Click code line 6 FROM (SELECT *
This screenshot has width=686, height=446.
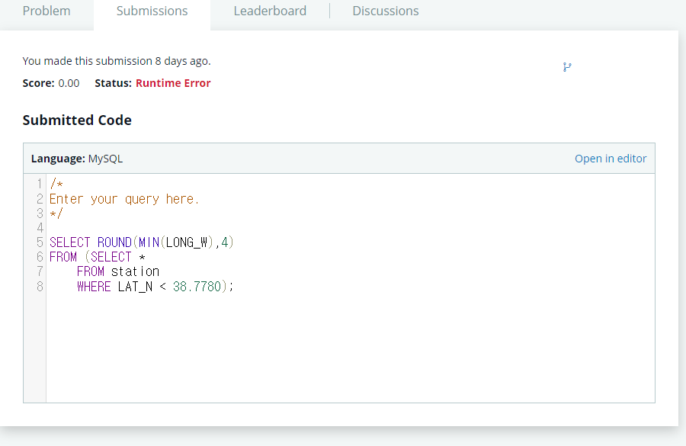tap(97, 257)
